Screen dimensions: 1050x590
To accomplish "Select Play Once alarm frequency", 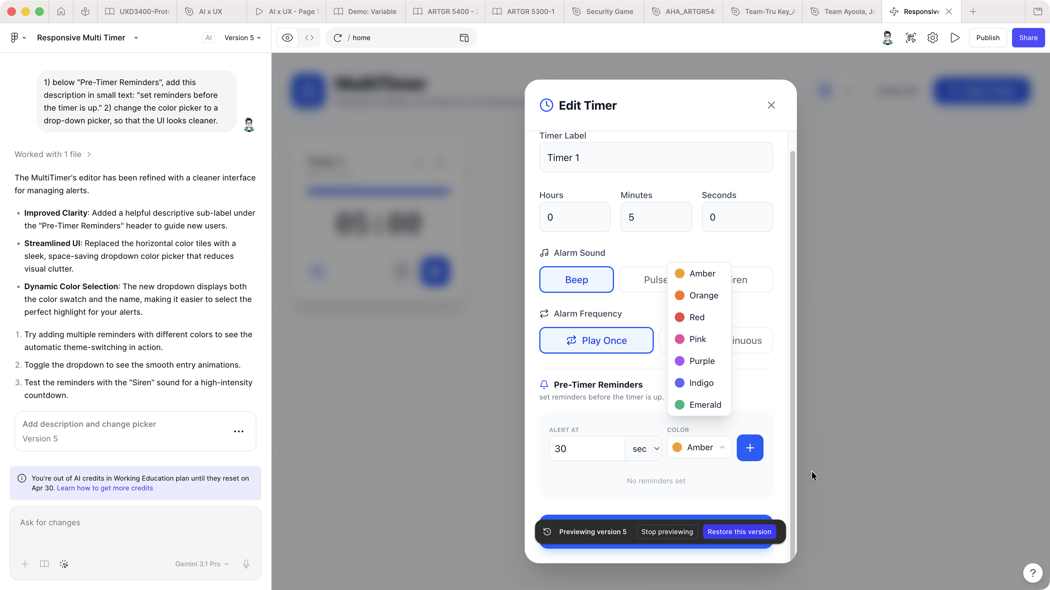I will pos(596,340).
